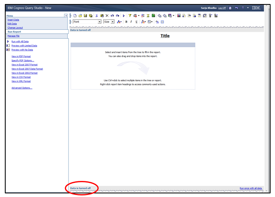This screenshot has width=275, height=197.
Task: Click View in Excel 2002 Format
Action: coord(25,73)
